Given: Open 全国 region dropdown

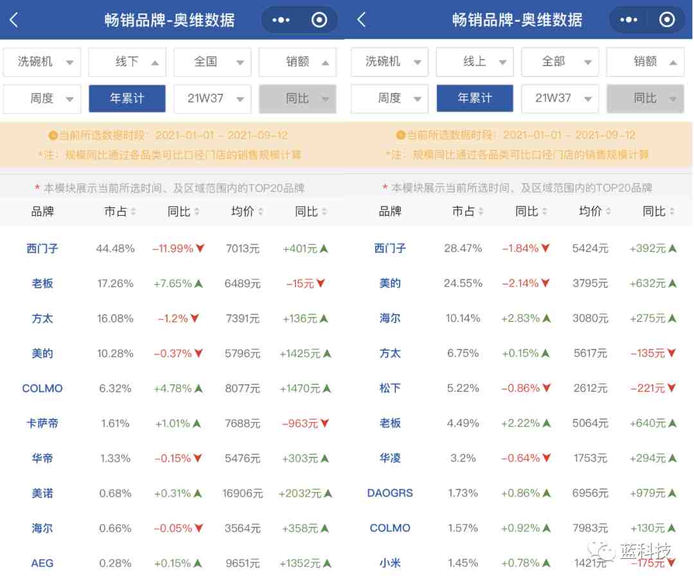Looking at the screenshot, I should [213, 62].
